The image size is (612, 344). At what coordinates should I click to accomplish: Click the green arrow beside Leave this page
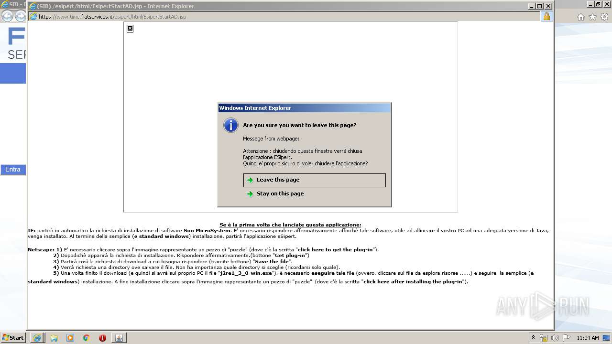click(x=250, y=180)
